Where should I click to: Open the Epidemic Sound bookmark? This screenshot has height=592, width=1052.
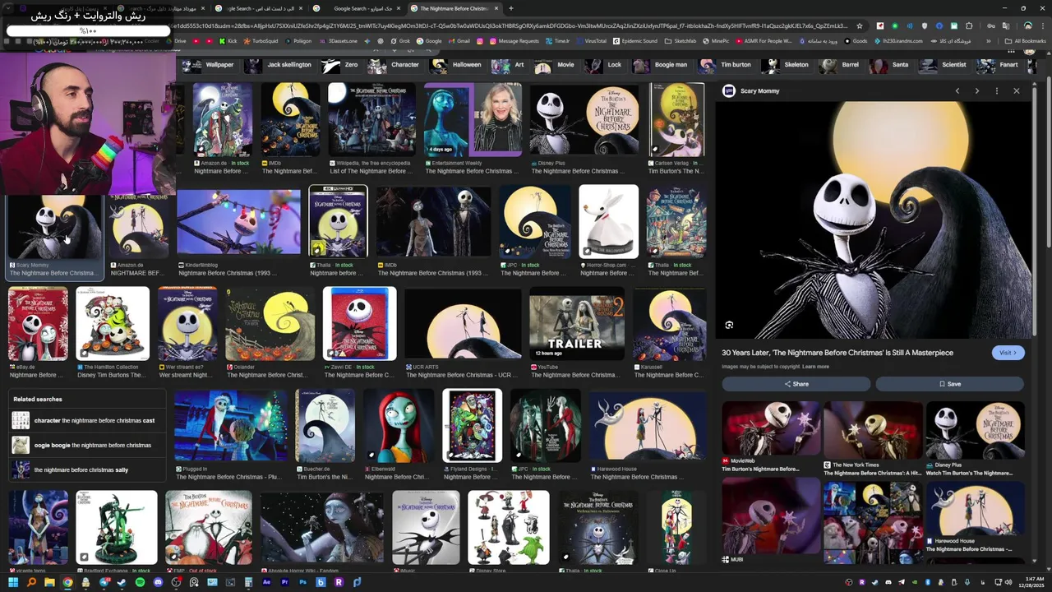(635, 40)
